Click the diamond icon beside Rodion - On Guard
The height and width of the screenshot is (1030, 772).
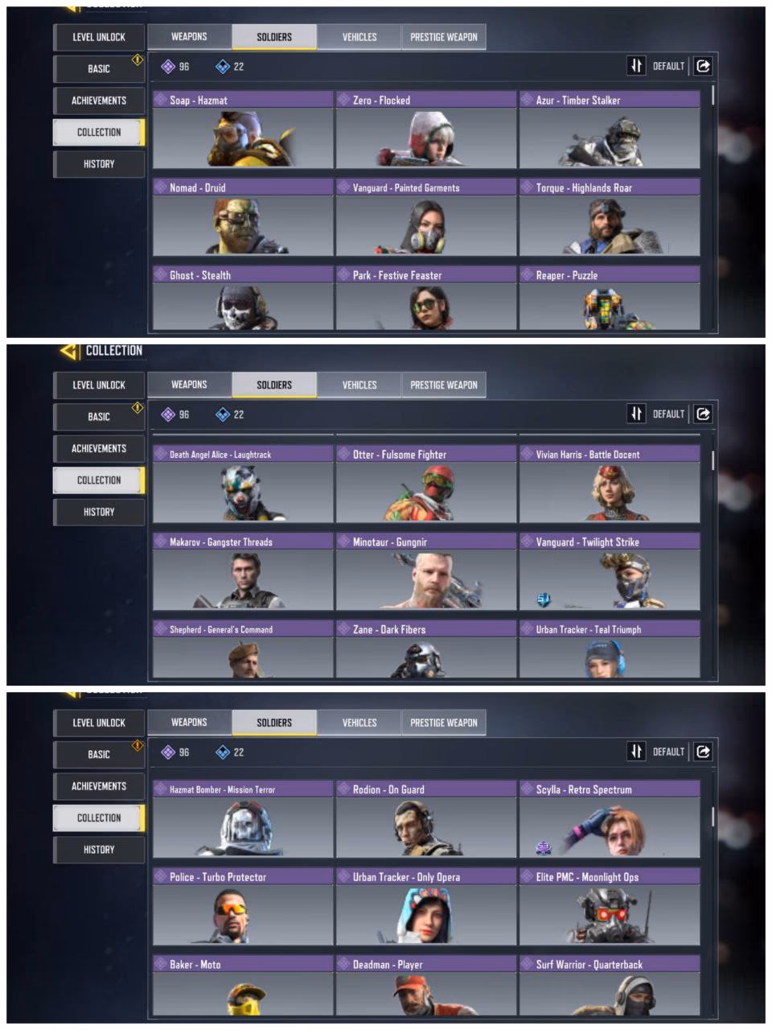(x=344, y=789)
